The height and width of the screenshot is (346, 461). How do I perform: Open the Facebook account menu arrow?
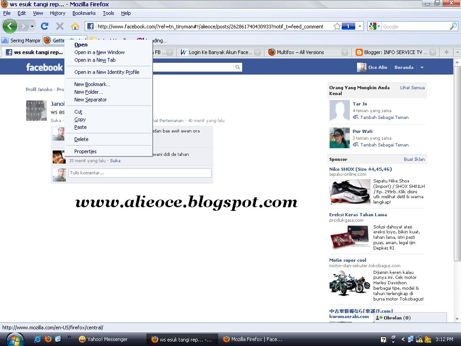tap(422, 68)
